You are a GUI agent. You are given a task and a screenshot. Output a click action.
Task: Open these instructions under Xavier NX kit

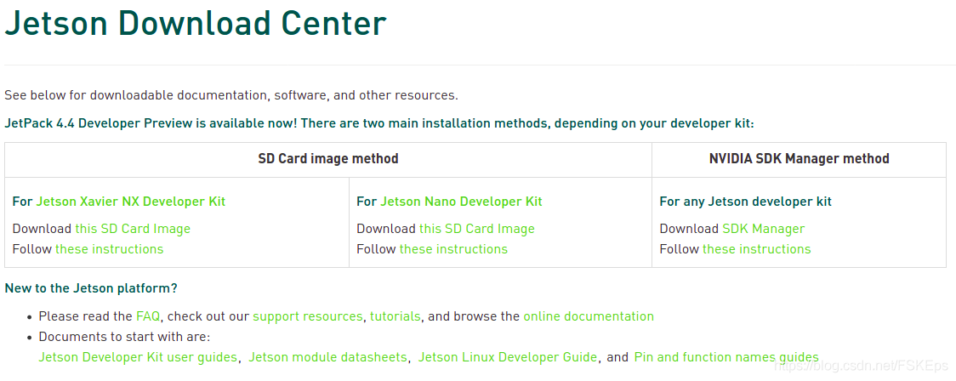point(109,248)
